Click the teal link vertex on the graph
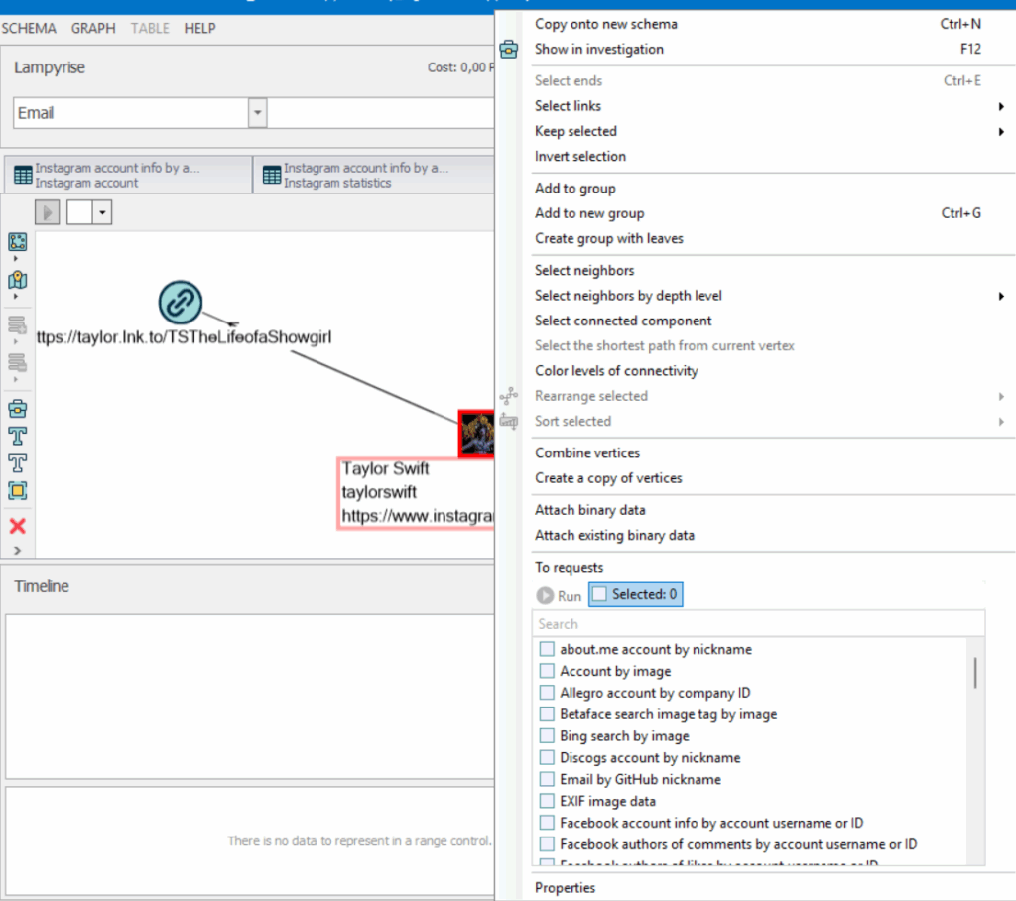Viewport: 1016px width, 901px height. pos(181,302)
